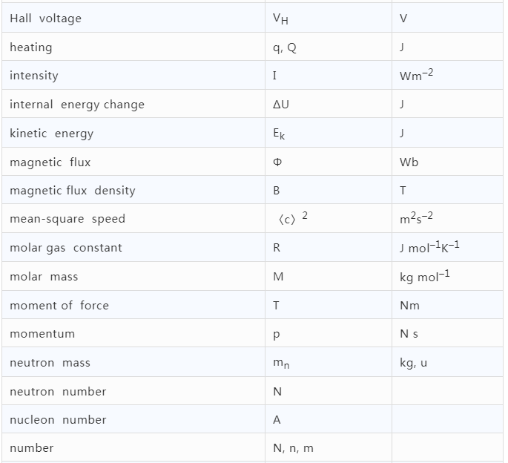Select the 'intensity' row label
Viewport: 508px width, 463px height.
pyautogui.click(x=34, y=76)
